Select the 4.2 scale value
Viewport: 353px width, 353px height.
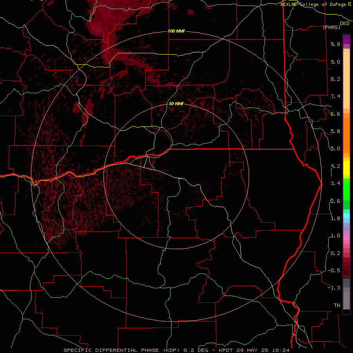click(x=335, y=166)
